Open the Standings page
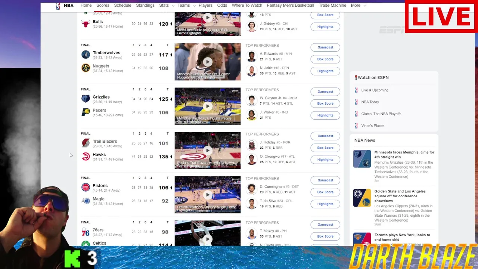 coord(145,6)
